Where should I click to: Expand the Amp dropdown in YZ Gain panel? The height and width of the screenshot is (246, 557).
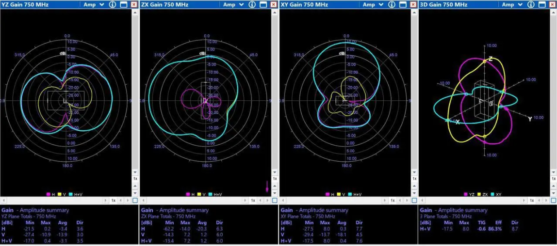(95, 4)
